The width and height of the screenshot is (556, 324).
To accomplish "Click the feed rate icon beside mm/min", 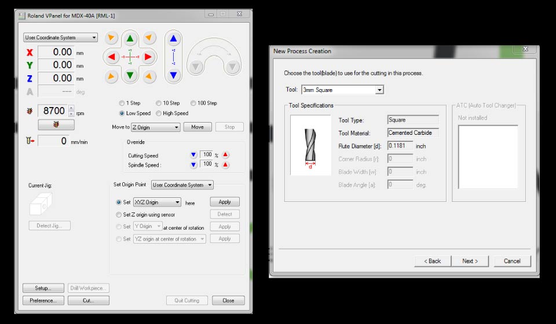I will point(30,141).
